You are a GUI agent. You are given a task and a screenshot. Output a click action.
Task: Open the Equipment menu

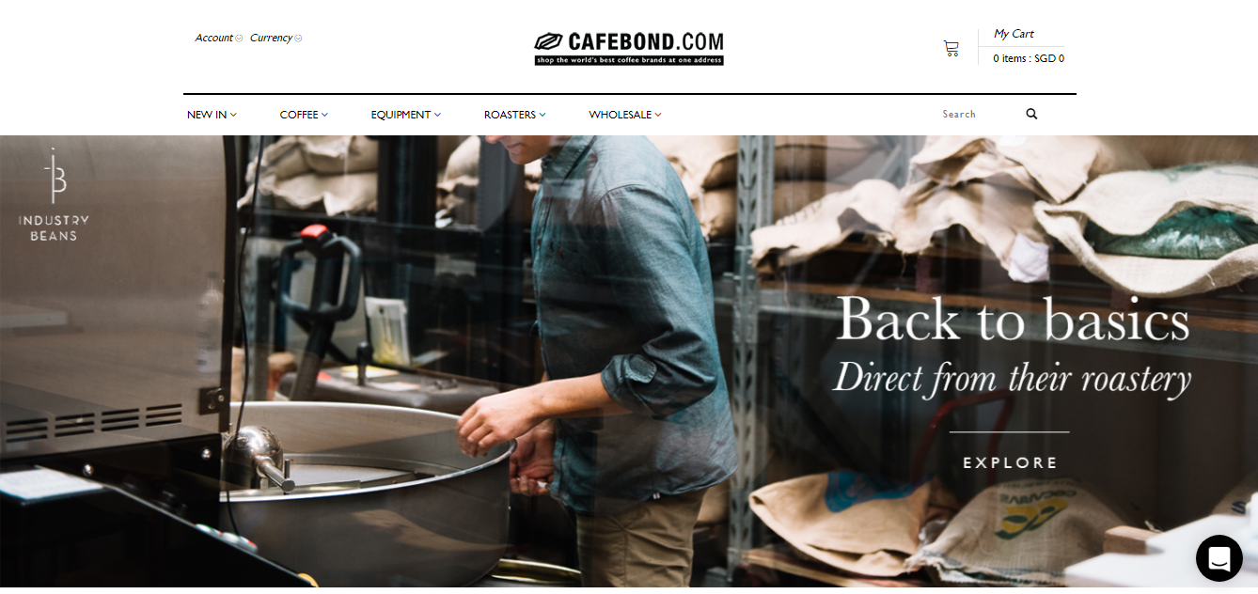[405, 115]
